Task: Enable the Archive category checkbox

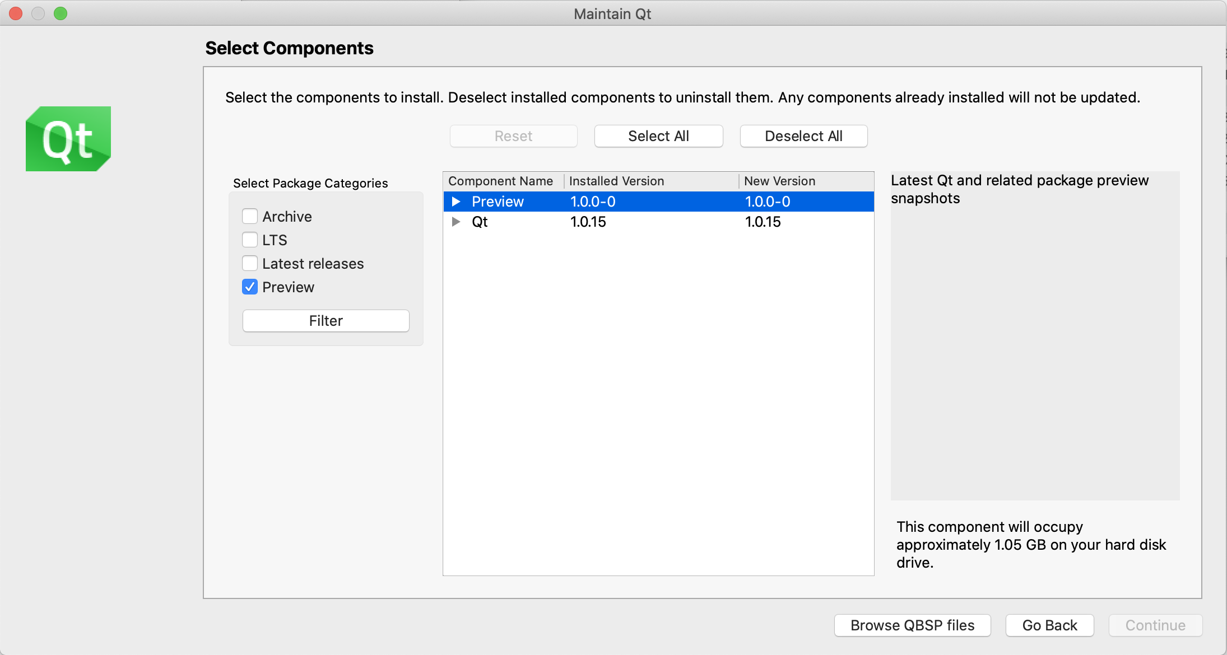Action: tap(250, 216)
